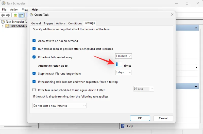Image resolution: width=203 pixels, height=134 pixels.
Task: Switch to the Triggers tab
Action: (x=48, y=23)
